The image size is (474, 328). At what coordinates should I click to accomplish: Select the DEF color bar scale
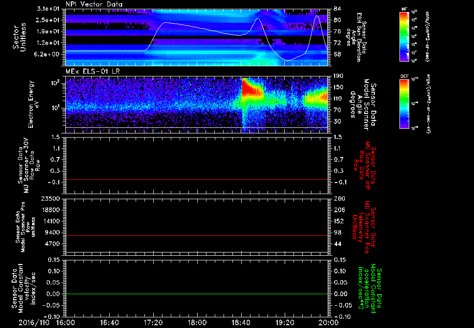coord(404,104)
